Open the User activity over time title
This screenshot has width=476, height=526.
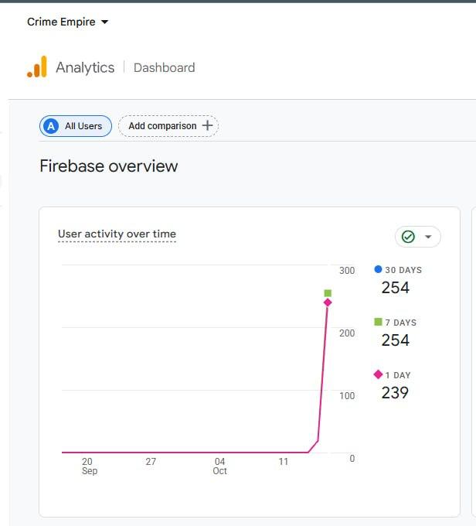tap(117, 234)
